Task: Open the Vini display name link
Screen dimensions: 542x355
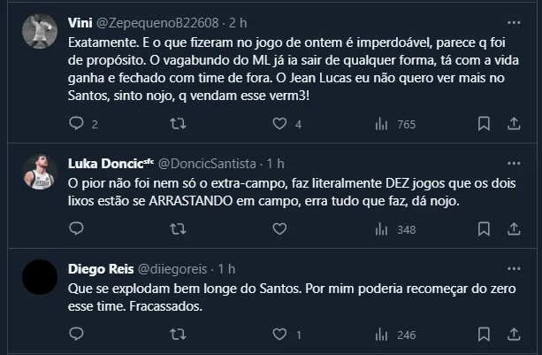Action: 82,21
